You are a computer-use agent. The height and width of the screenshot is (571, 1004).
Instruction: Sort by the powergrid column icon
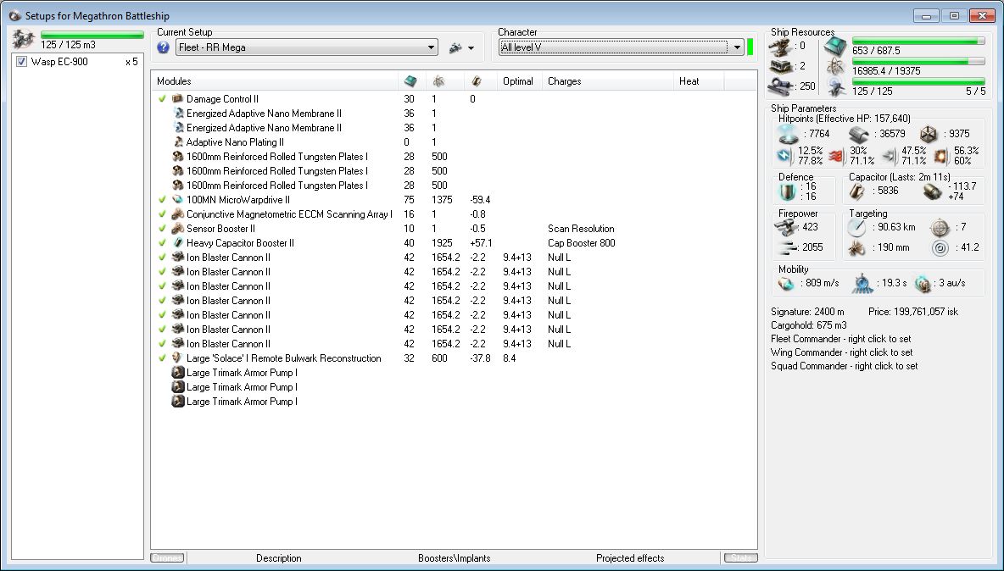438,81
